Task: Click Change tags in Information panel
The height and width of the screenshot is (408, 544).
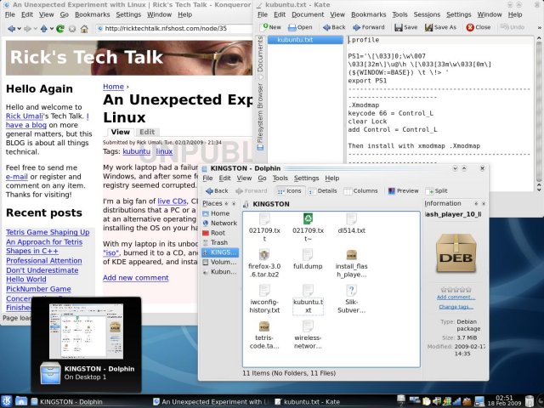Action: point(456,307)
